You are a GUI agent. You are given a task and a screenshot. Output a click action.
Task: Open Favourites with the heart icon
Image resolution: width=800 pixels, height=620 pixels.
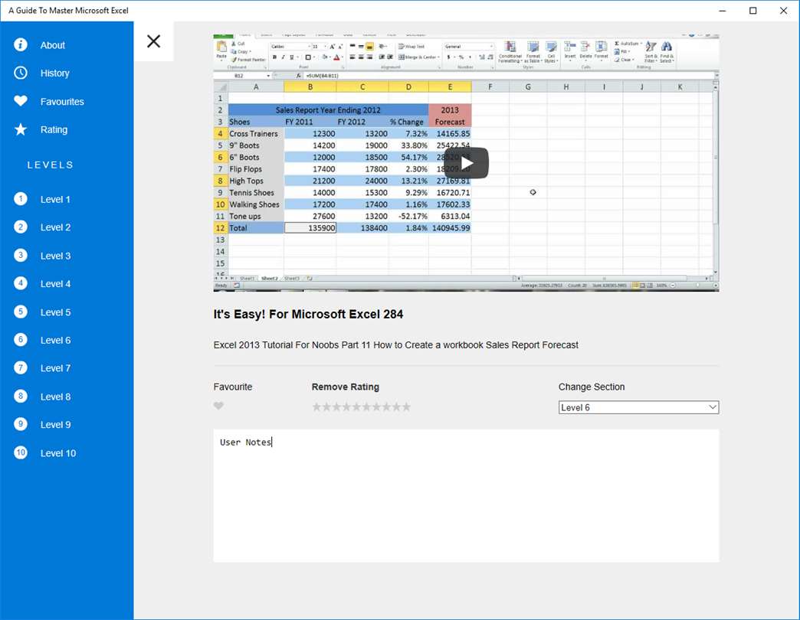click(x=21, y=101)
